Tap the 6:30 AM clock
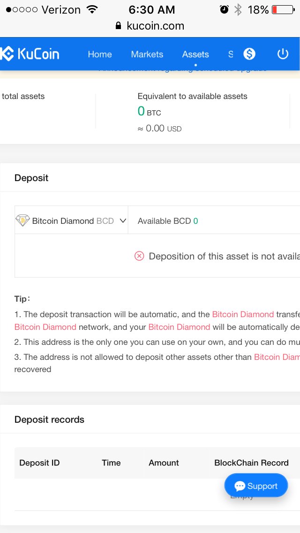This screenshot has width=300, height=533. point(151,10)
